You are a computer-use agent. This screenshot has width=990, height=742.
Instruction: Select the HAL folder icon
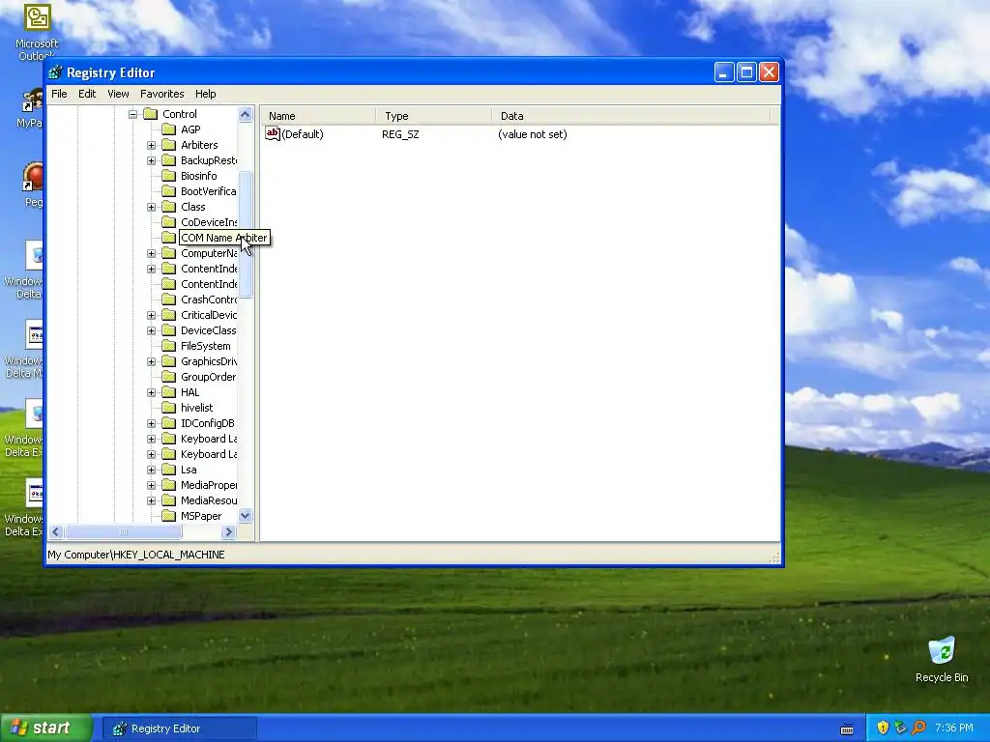coord(168,392)
